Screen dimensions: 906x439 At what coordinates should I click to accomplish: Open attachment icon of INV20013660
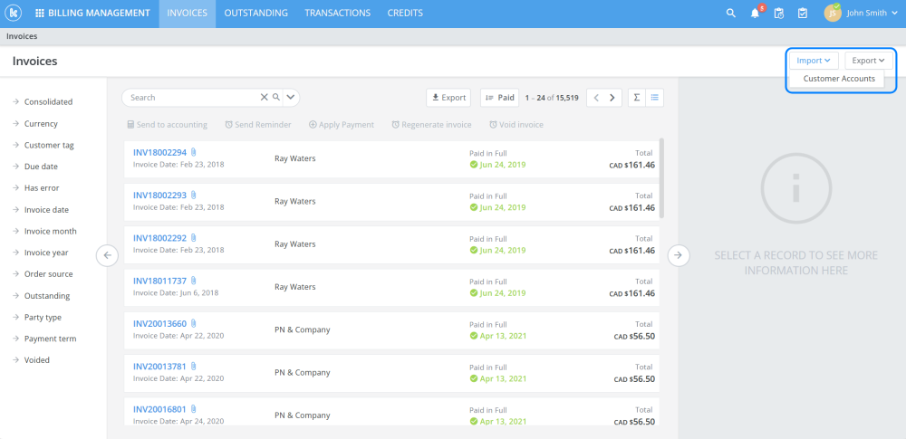[194, 323]
